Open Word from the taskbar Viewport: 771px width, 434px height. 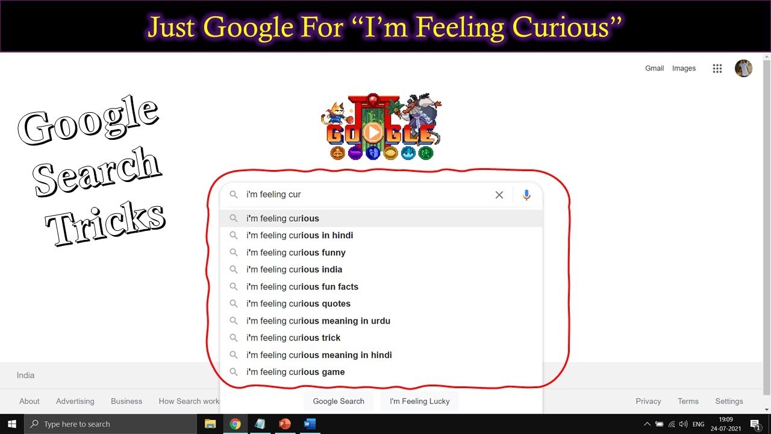pos(310,424)
